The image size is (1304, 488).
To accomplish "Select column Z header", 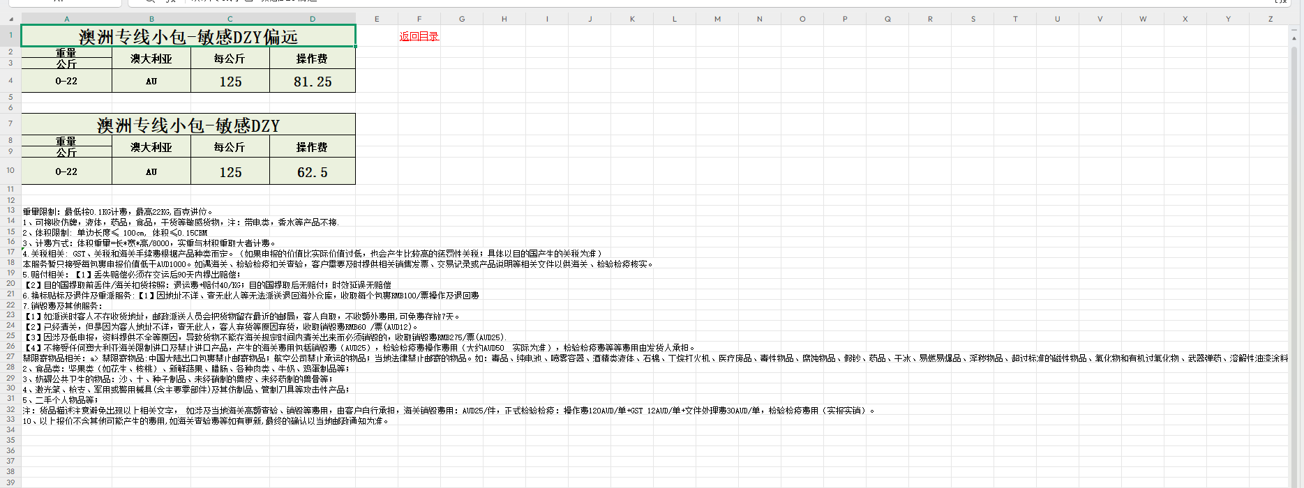I will [x=1270, y=19].
